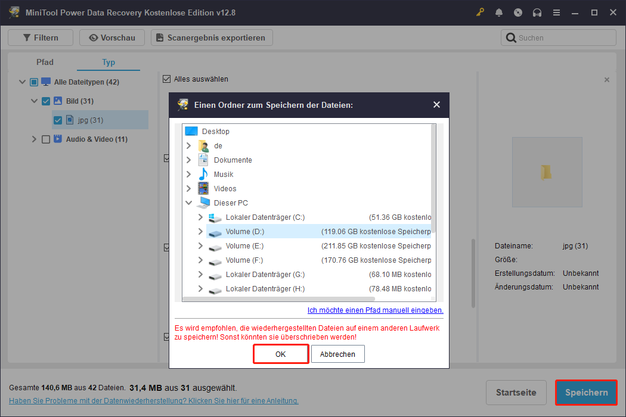Expand the 'Volume (D:)' drive node

click(200, 231)
